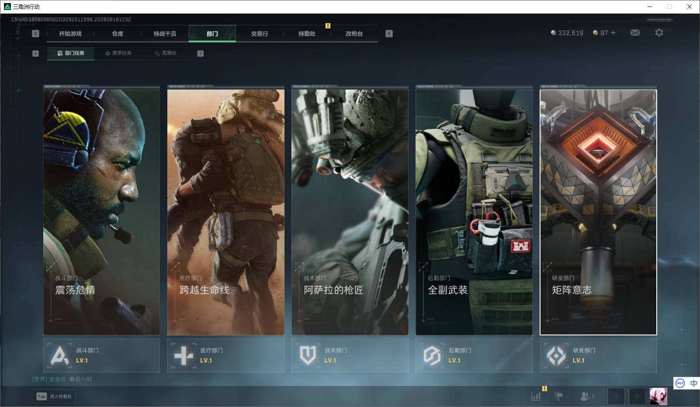Open the 交易行 trading tab

260,34
